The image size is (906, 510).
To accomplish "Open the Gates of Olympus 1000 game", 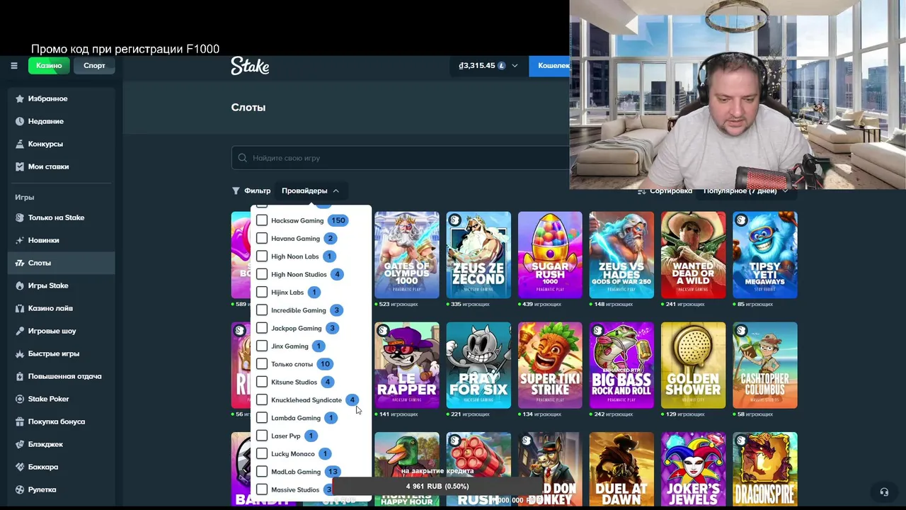I will pos(407,255).
